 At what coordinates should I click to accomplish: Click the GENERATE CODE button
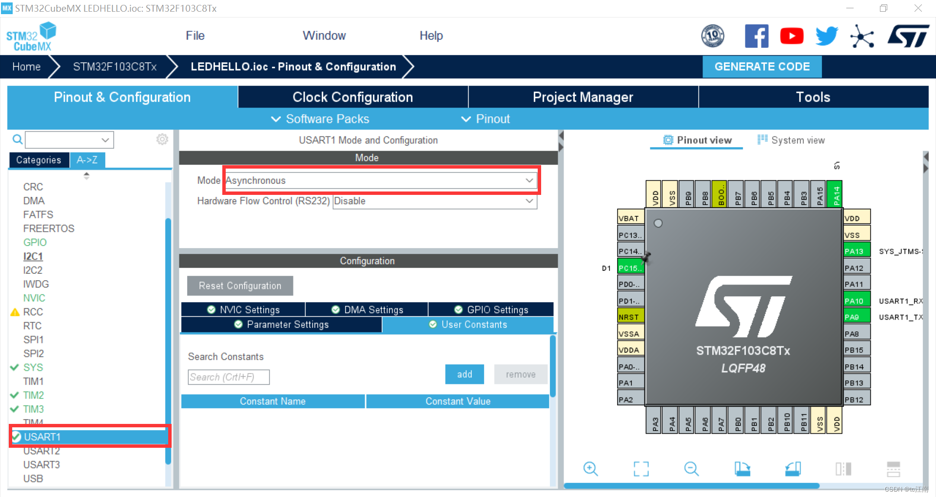click(762, 67)
